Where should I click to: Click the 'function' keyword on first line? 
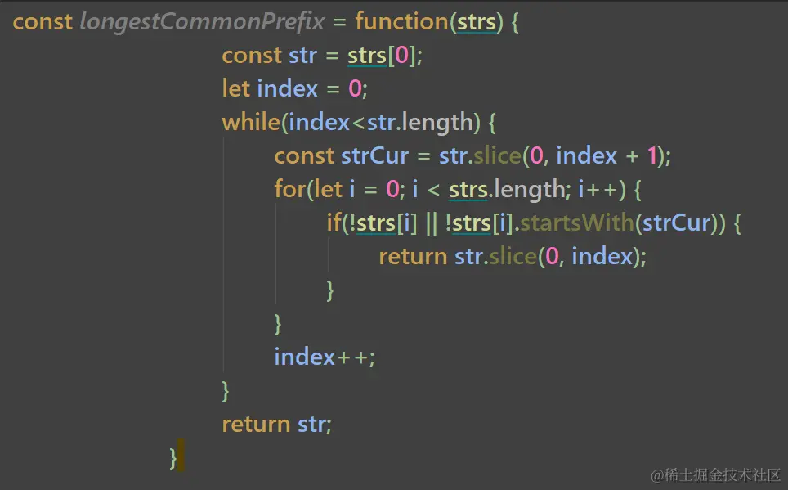401,21
